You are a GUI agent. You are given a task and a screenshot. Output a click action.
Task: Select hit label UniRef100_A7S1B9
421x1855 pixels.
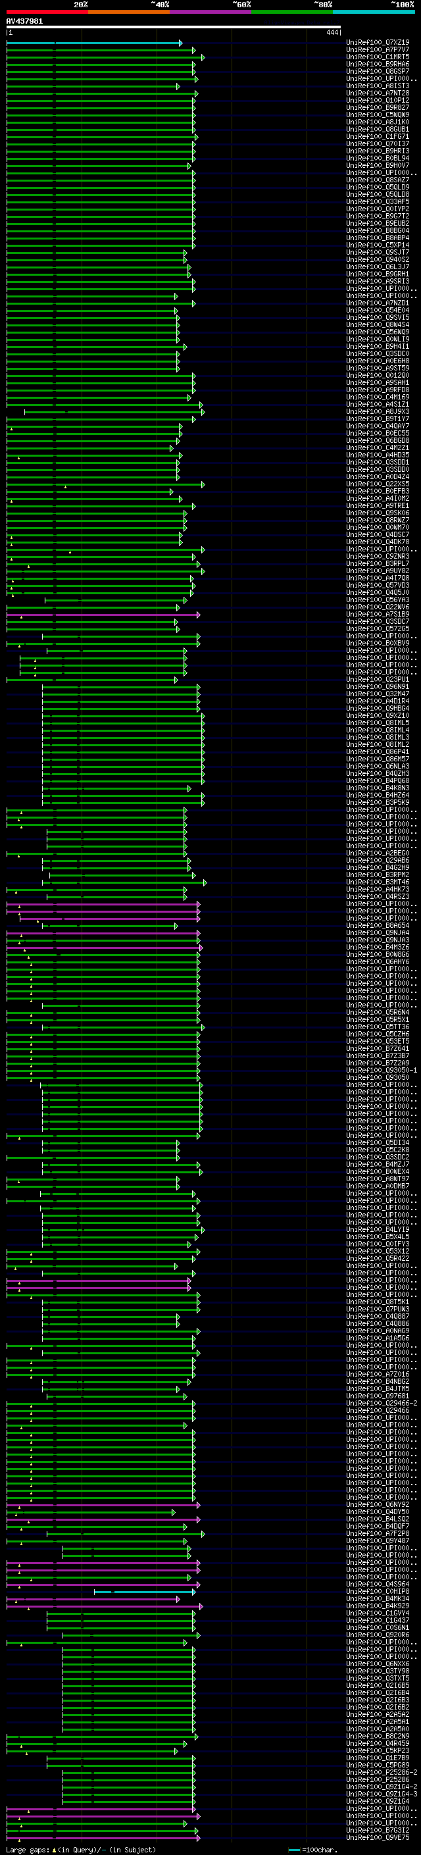378,614
